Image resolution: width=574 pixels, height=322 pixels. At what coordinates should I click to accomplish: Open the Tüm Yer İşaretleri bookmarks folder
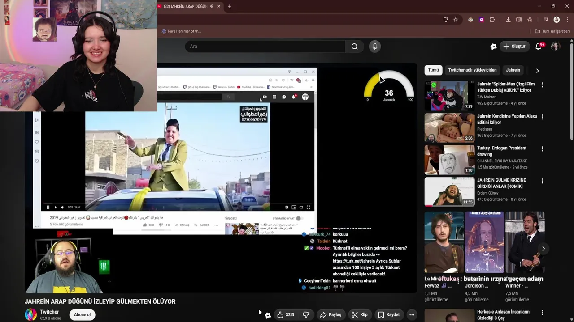point(552,31)
